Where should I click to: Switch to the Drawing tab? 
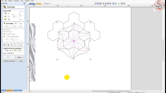point(3,90)
